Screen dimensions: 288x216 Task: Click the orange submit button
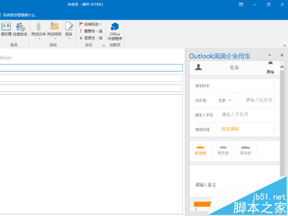pos(202,204)
